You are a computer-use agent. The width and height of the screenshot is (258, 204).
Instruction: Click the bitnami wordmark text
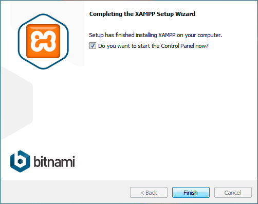pyautogui.click(x=54, y=161)
